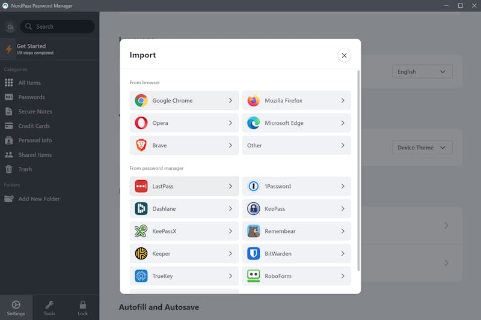Click the chevron on Google Chrome row

(230, 100)
